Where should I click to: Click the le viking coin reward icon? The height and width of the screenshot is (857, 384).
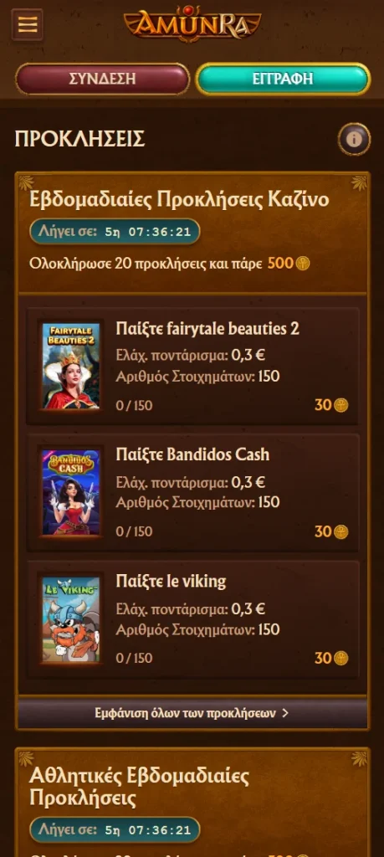(340, 658)
